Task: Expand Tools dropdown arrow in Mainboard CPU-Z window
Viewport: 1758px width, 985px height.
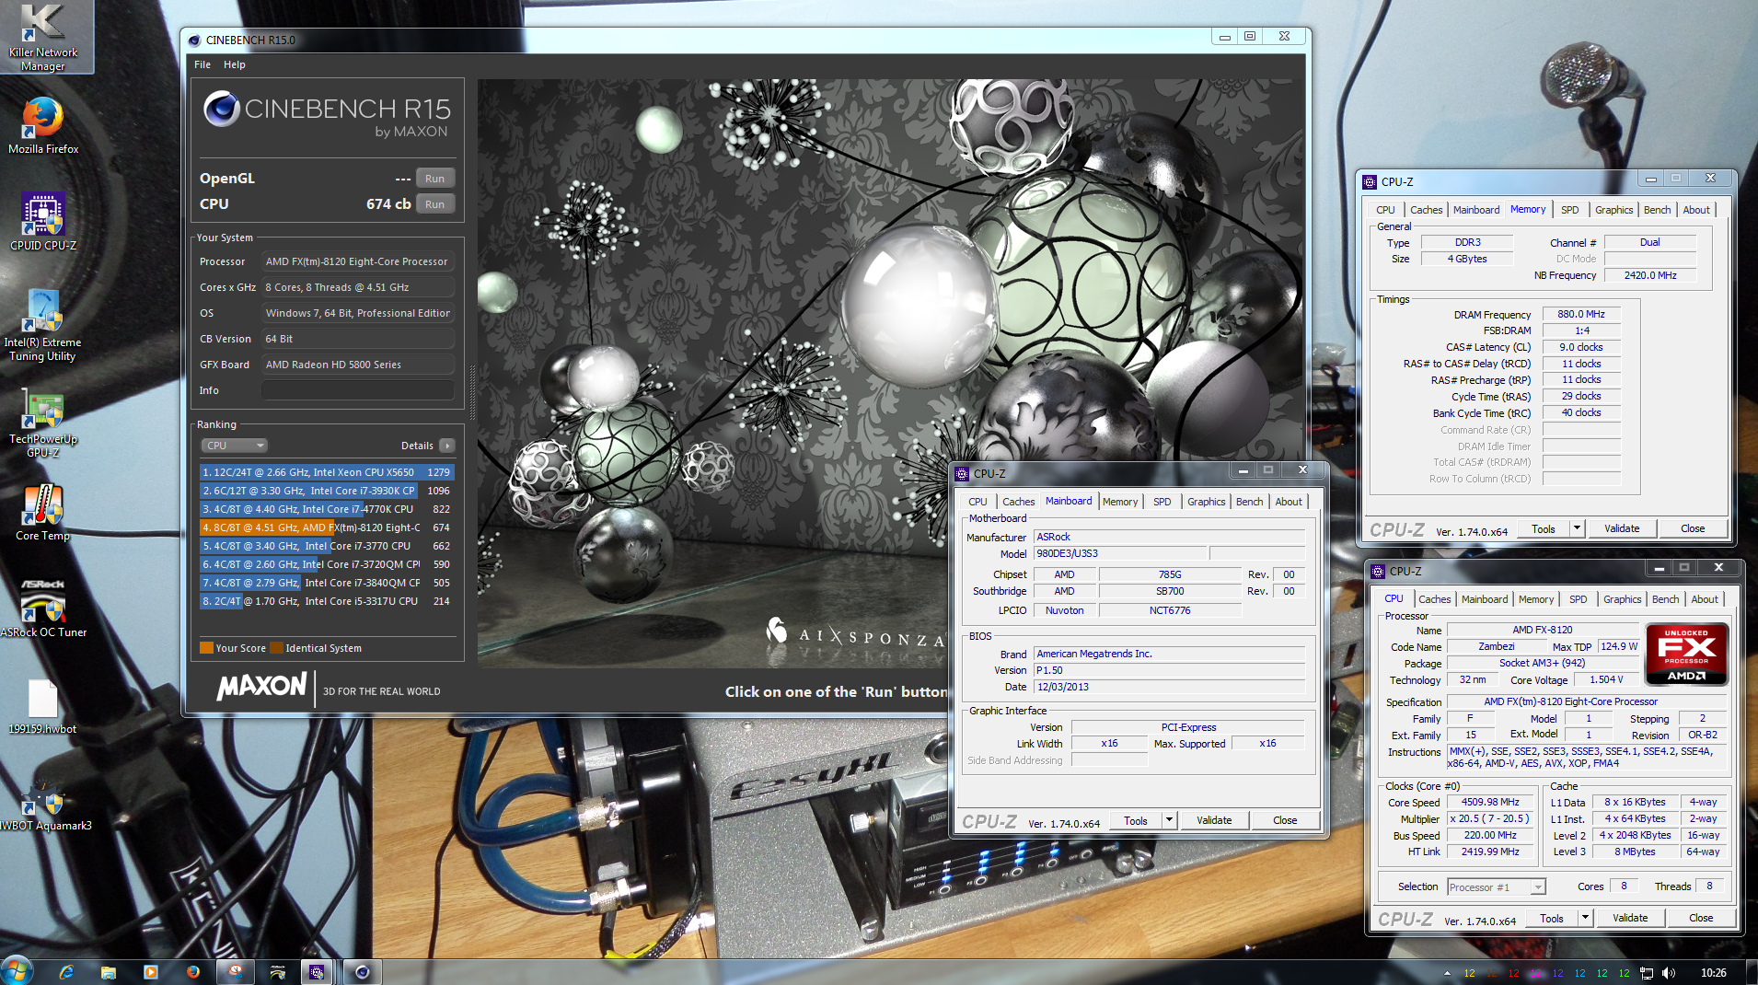Action: click(x=1169, y=820)
